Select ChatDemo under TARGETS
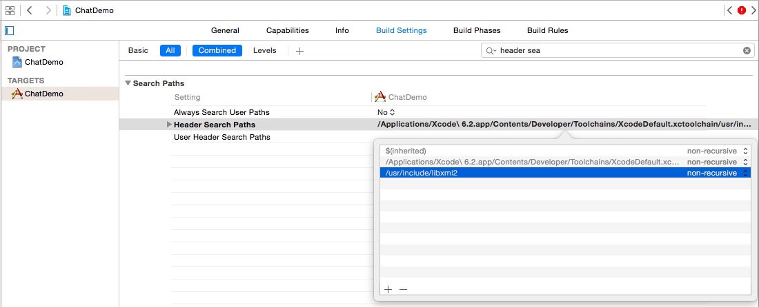 click(x=43, y=94)
